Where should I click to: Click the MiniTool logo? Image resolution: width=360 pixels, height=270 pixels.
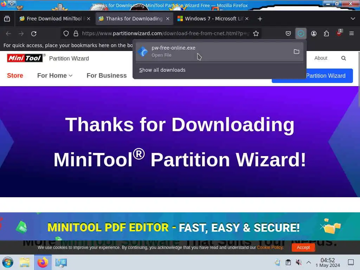pyautogui.click(x=25, y=58)
